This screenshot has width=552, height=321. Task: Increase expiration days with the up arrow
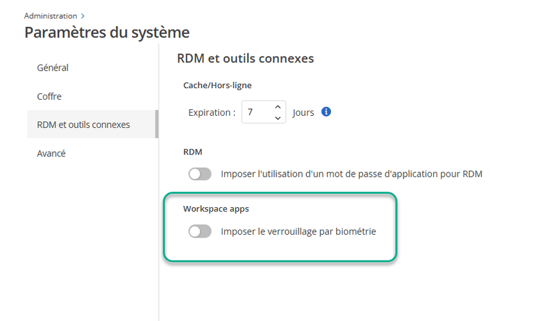pos(278,107)
